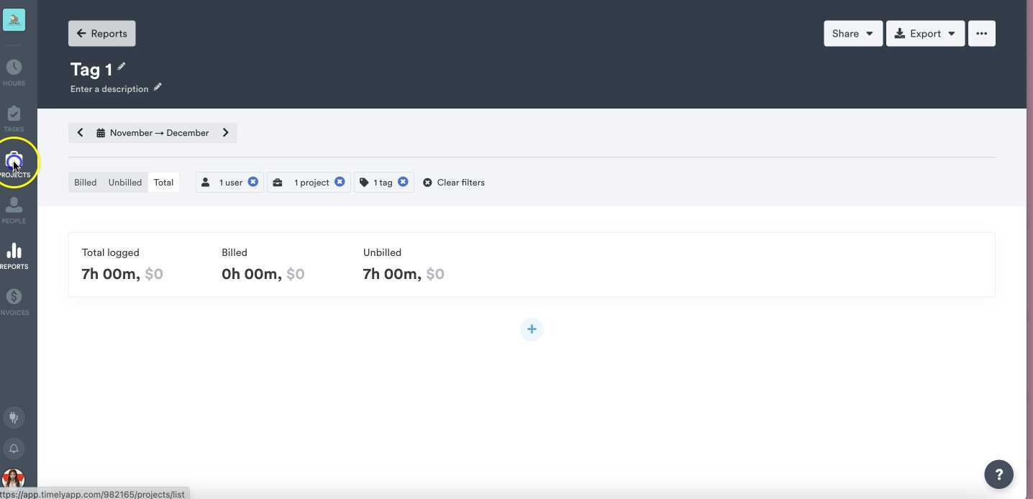Open the Reports section in sidebar
1033x499 pixels.
pyautogui.click(x=14, y=253)
